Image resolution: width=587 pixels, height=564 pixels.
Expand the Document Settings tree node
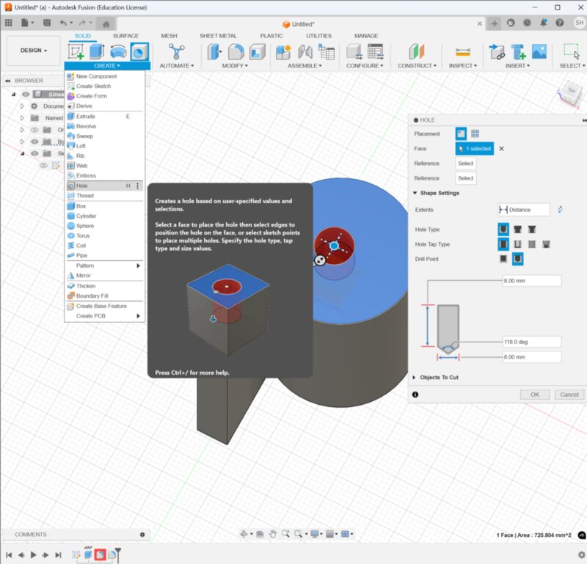click(22, 106)
